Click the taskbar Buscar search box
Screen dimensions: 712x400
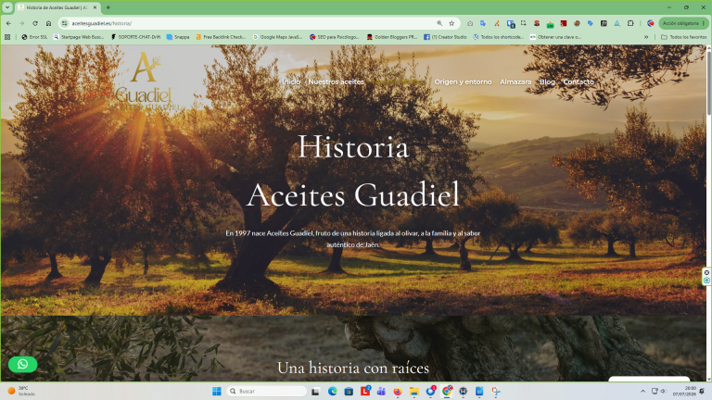click(x=267, y=391)
